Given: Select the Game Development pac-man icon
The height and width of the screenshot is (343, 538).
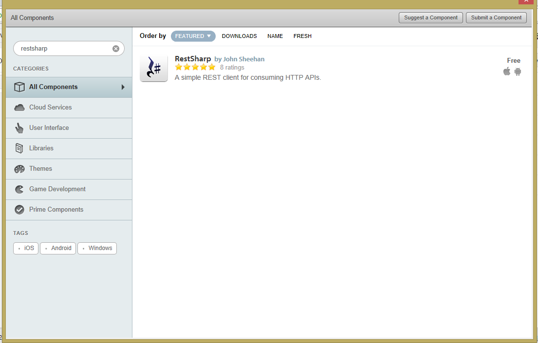Looking at the screenshot, I should coord(19,189).
